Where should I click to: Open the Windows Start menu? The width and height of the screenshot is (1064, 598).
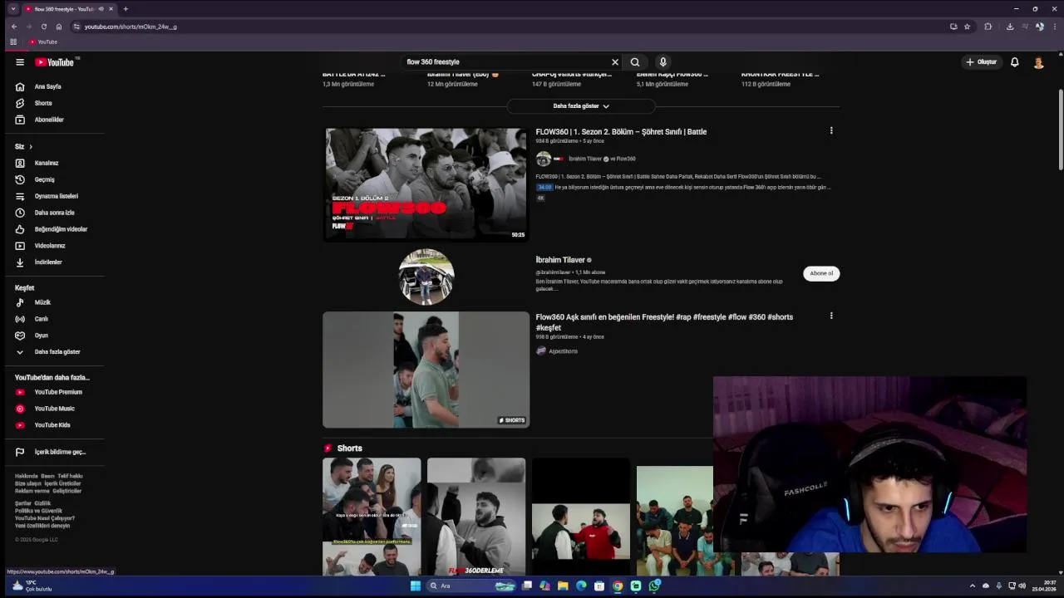(415, 586)
